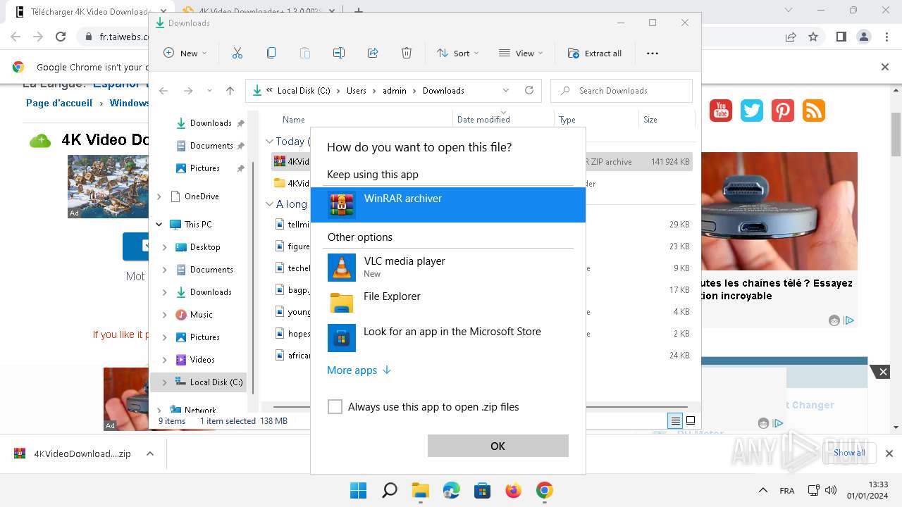Screen dimensions: 902x507
Task: Dismiss the Chrome default browser infobar
Action: 885,67
